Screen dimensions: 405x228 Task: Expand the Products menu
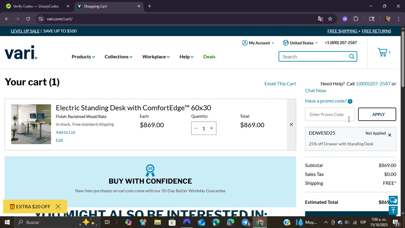click(x=83, y=57)
